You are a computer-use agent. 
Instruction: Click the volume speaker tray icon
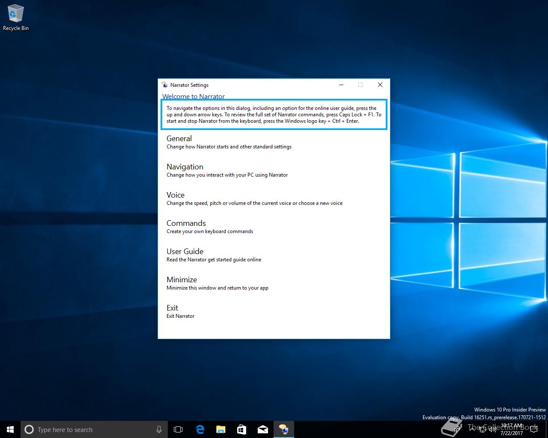[x=492, y=429]
